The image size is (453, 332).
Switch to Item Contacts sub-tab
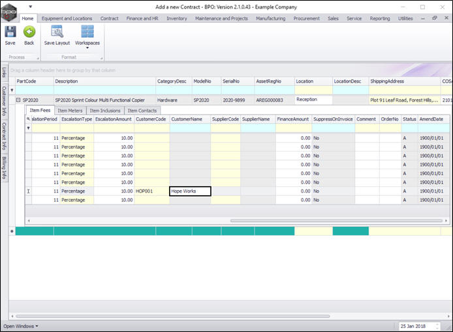pos(142,111)
